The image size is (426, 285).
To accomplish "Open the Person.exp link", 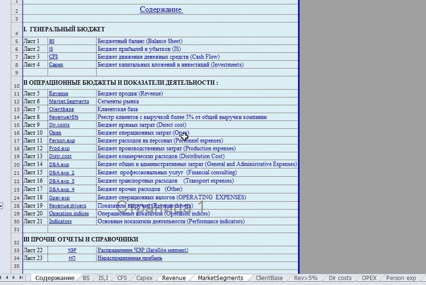I will click(62, 141).
